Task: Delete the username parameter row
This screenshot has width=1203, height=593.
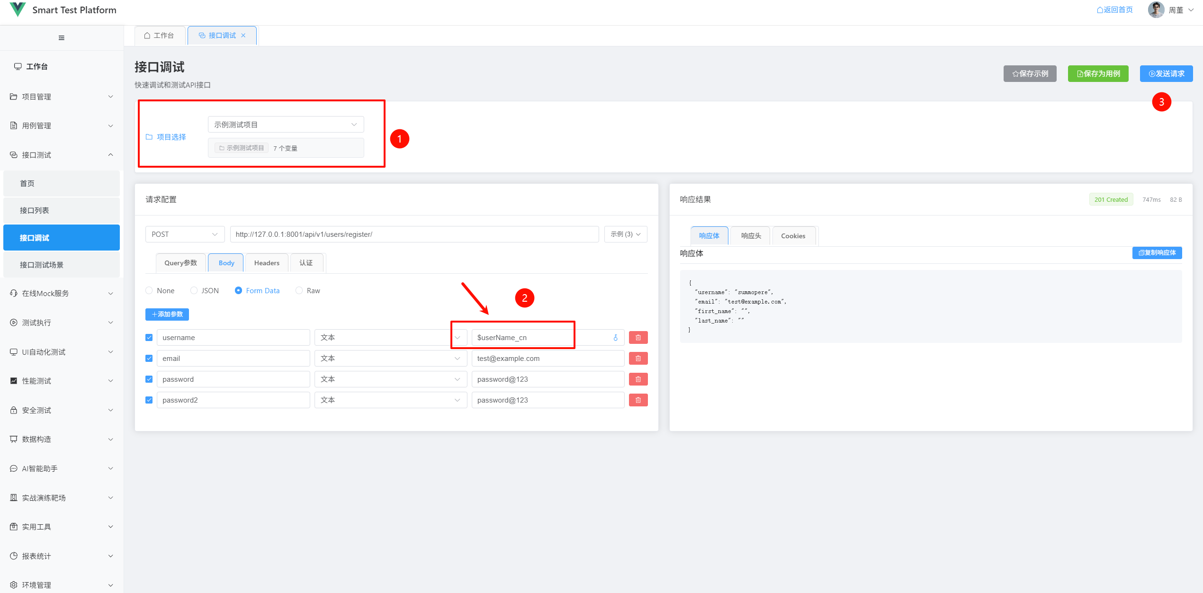Action: point(638,338)
